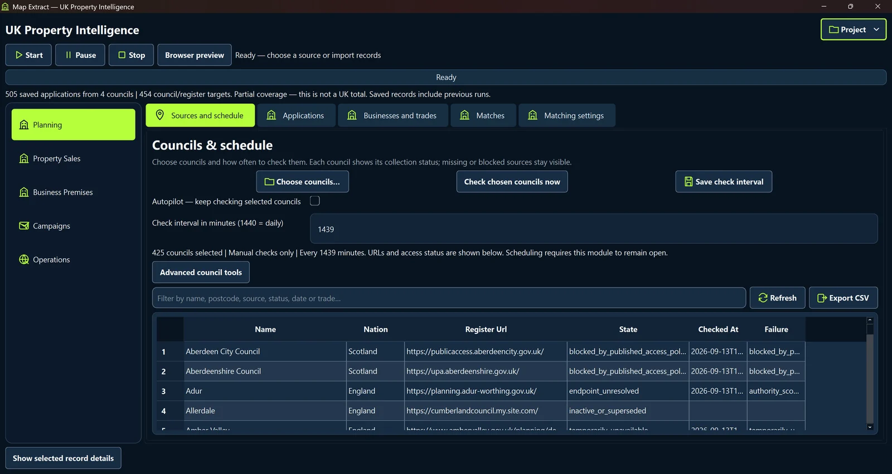Screen dimensions: 892x474
Task: Click the Refresh button
Action: click(x=777, y=298)
